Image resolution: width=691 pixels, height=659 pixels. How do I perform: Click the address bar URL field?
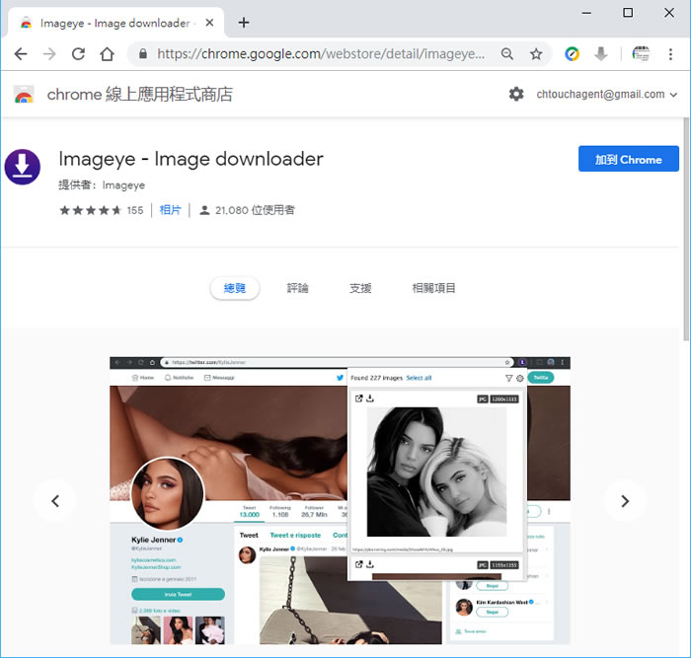click(x=316, y=54)
